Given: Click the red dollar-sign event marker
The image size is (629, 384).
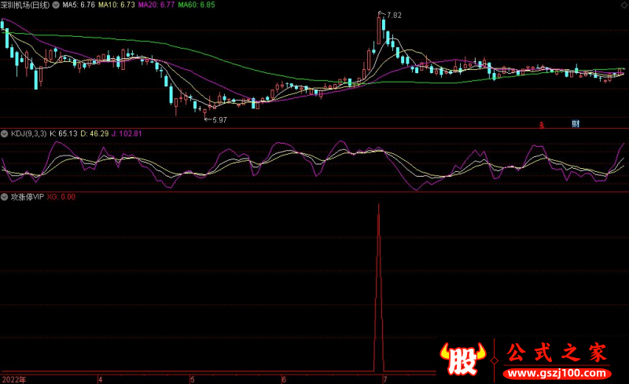Looking at the screenshot, I should (x=542, y=126).
